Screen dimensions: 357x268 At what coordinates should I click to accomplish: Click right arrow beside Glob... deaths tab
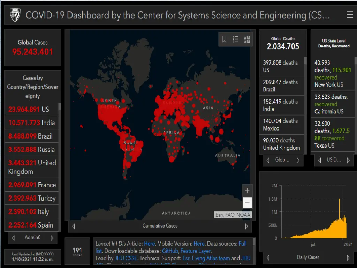point(298,160)
